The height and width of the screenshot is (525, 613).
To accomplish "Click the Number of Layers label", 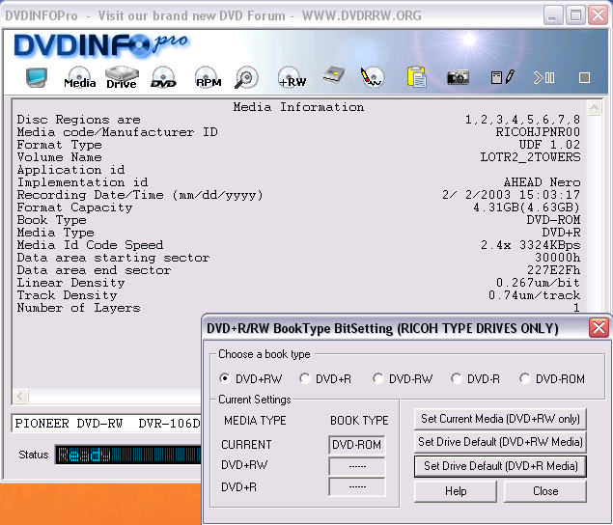I will [78, 308].
